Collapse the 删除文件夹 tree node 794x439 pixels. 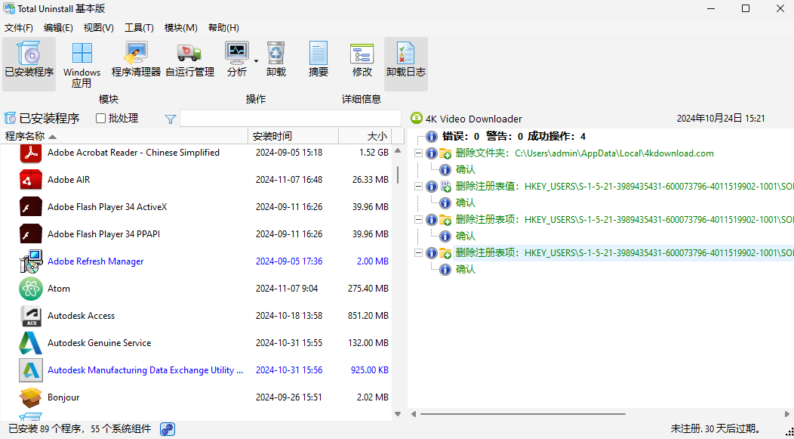point(418,153)
